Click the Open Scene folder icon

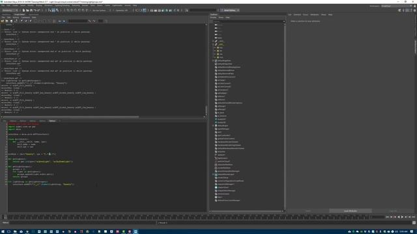(x=27, y=10)
